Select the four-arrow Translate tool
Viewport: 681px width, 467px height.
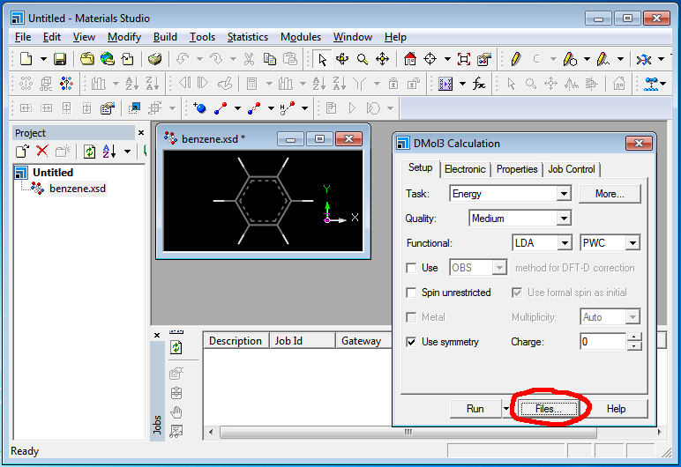[382, 58]
